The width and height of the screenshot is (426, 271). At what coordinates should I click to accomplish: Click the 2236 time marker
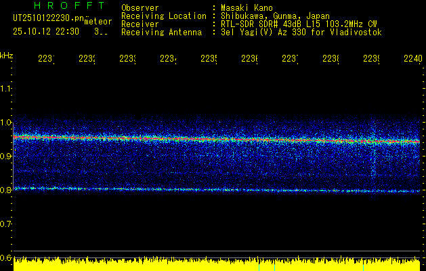point(250,58)
